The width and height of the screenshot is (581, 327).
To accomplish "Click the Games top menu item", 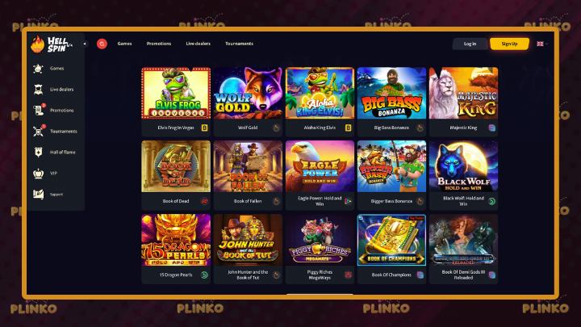I will click(x=124, y=44).
